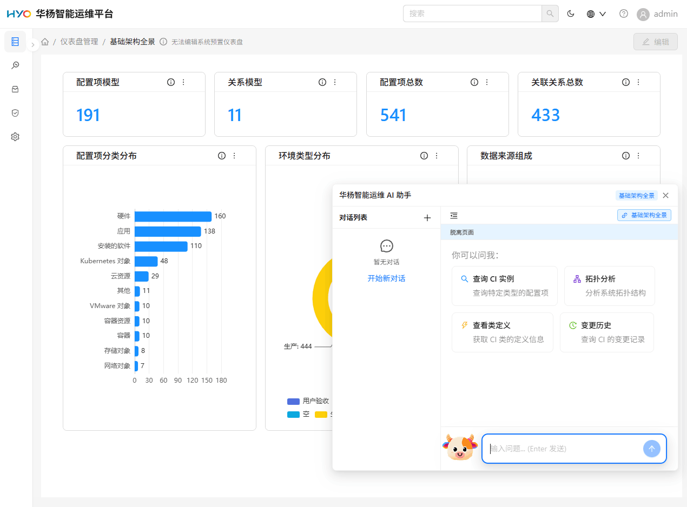Screen dimensions: 687x507
Task: Open more menu on 配置项模型 card
Action: tap(183, 82)
